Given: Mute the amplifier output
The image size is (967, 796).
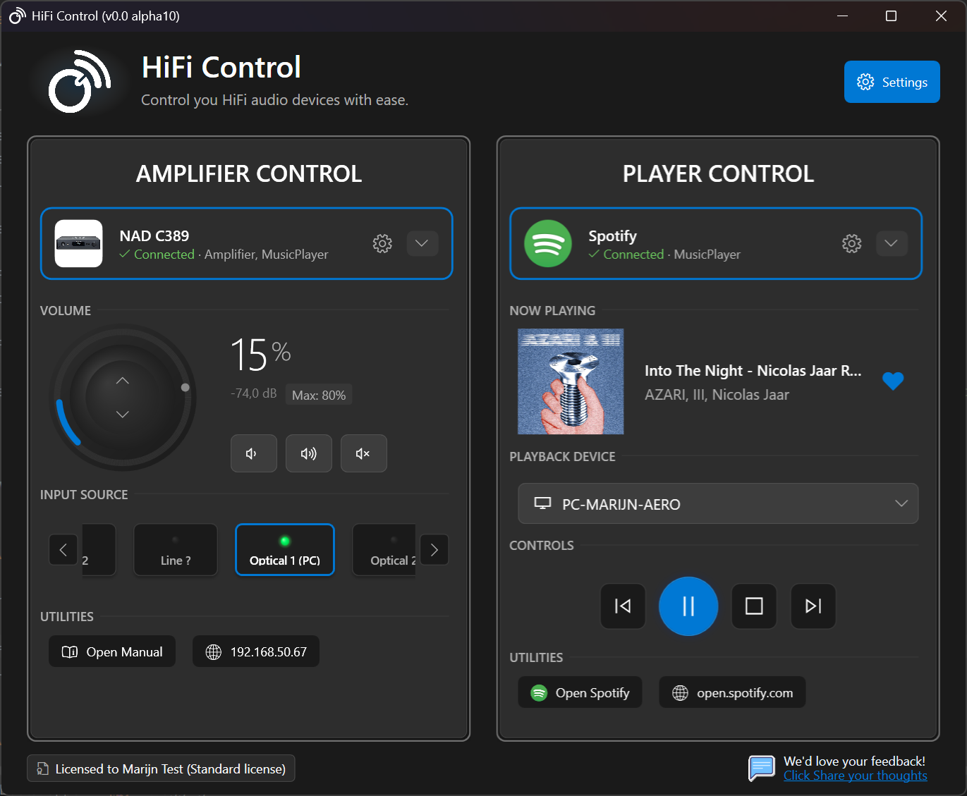Looking at the screenshot, I should pos(363,453).
